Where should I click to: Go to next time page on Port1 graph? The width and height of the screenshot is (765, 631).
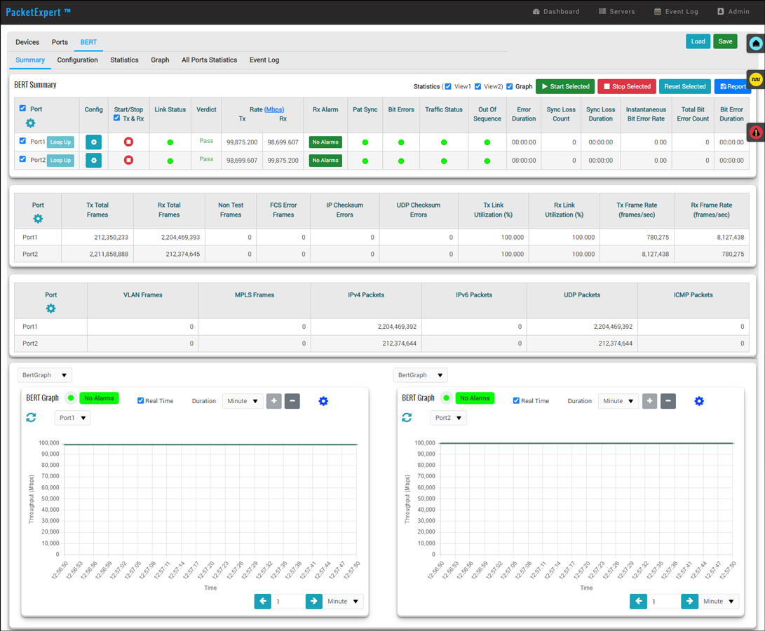314,602
